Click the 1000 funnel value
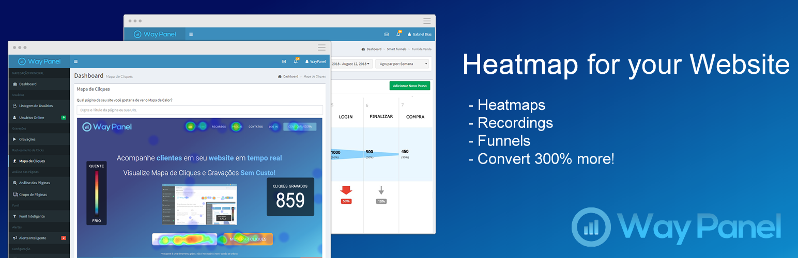This screenshot has height=258, width=798. pos(336,152)
